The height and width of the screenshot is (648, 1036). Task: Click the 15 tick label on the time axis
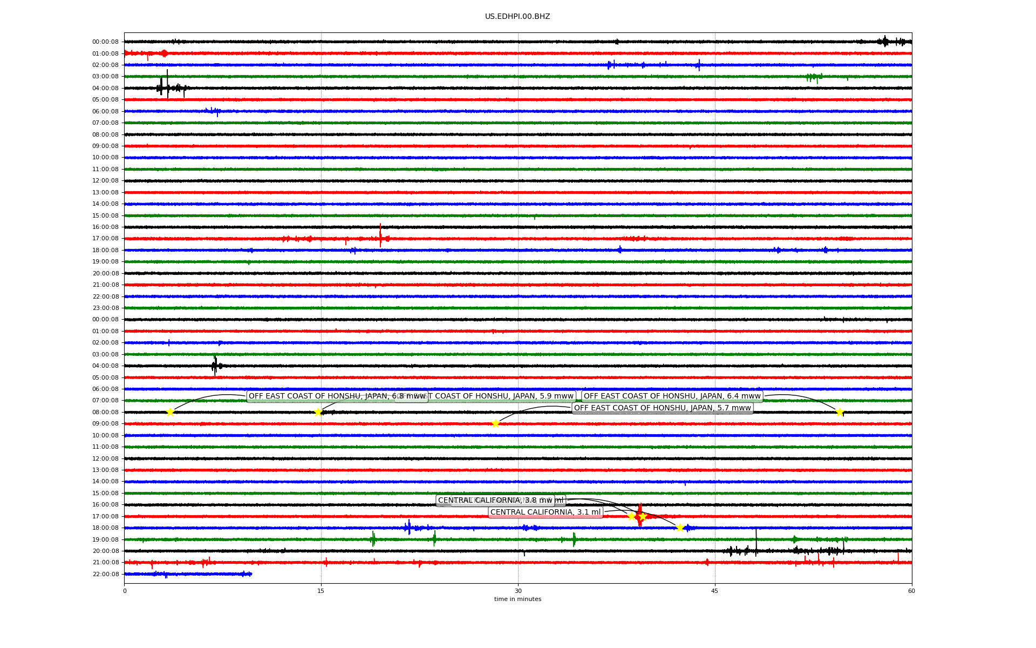tap(321, 591)
